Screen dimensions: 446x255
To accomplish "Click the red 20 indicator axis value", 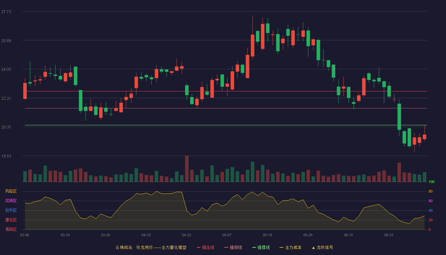I will pyautogui.click(x=430, y=220).
